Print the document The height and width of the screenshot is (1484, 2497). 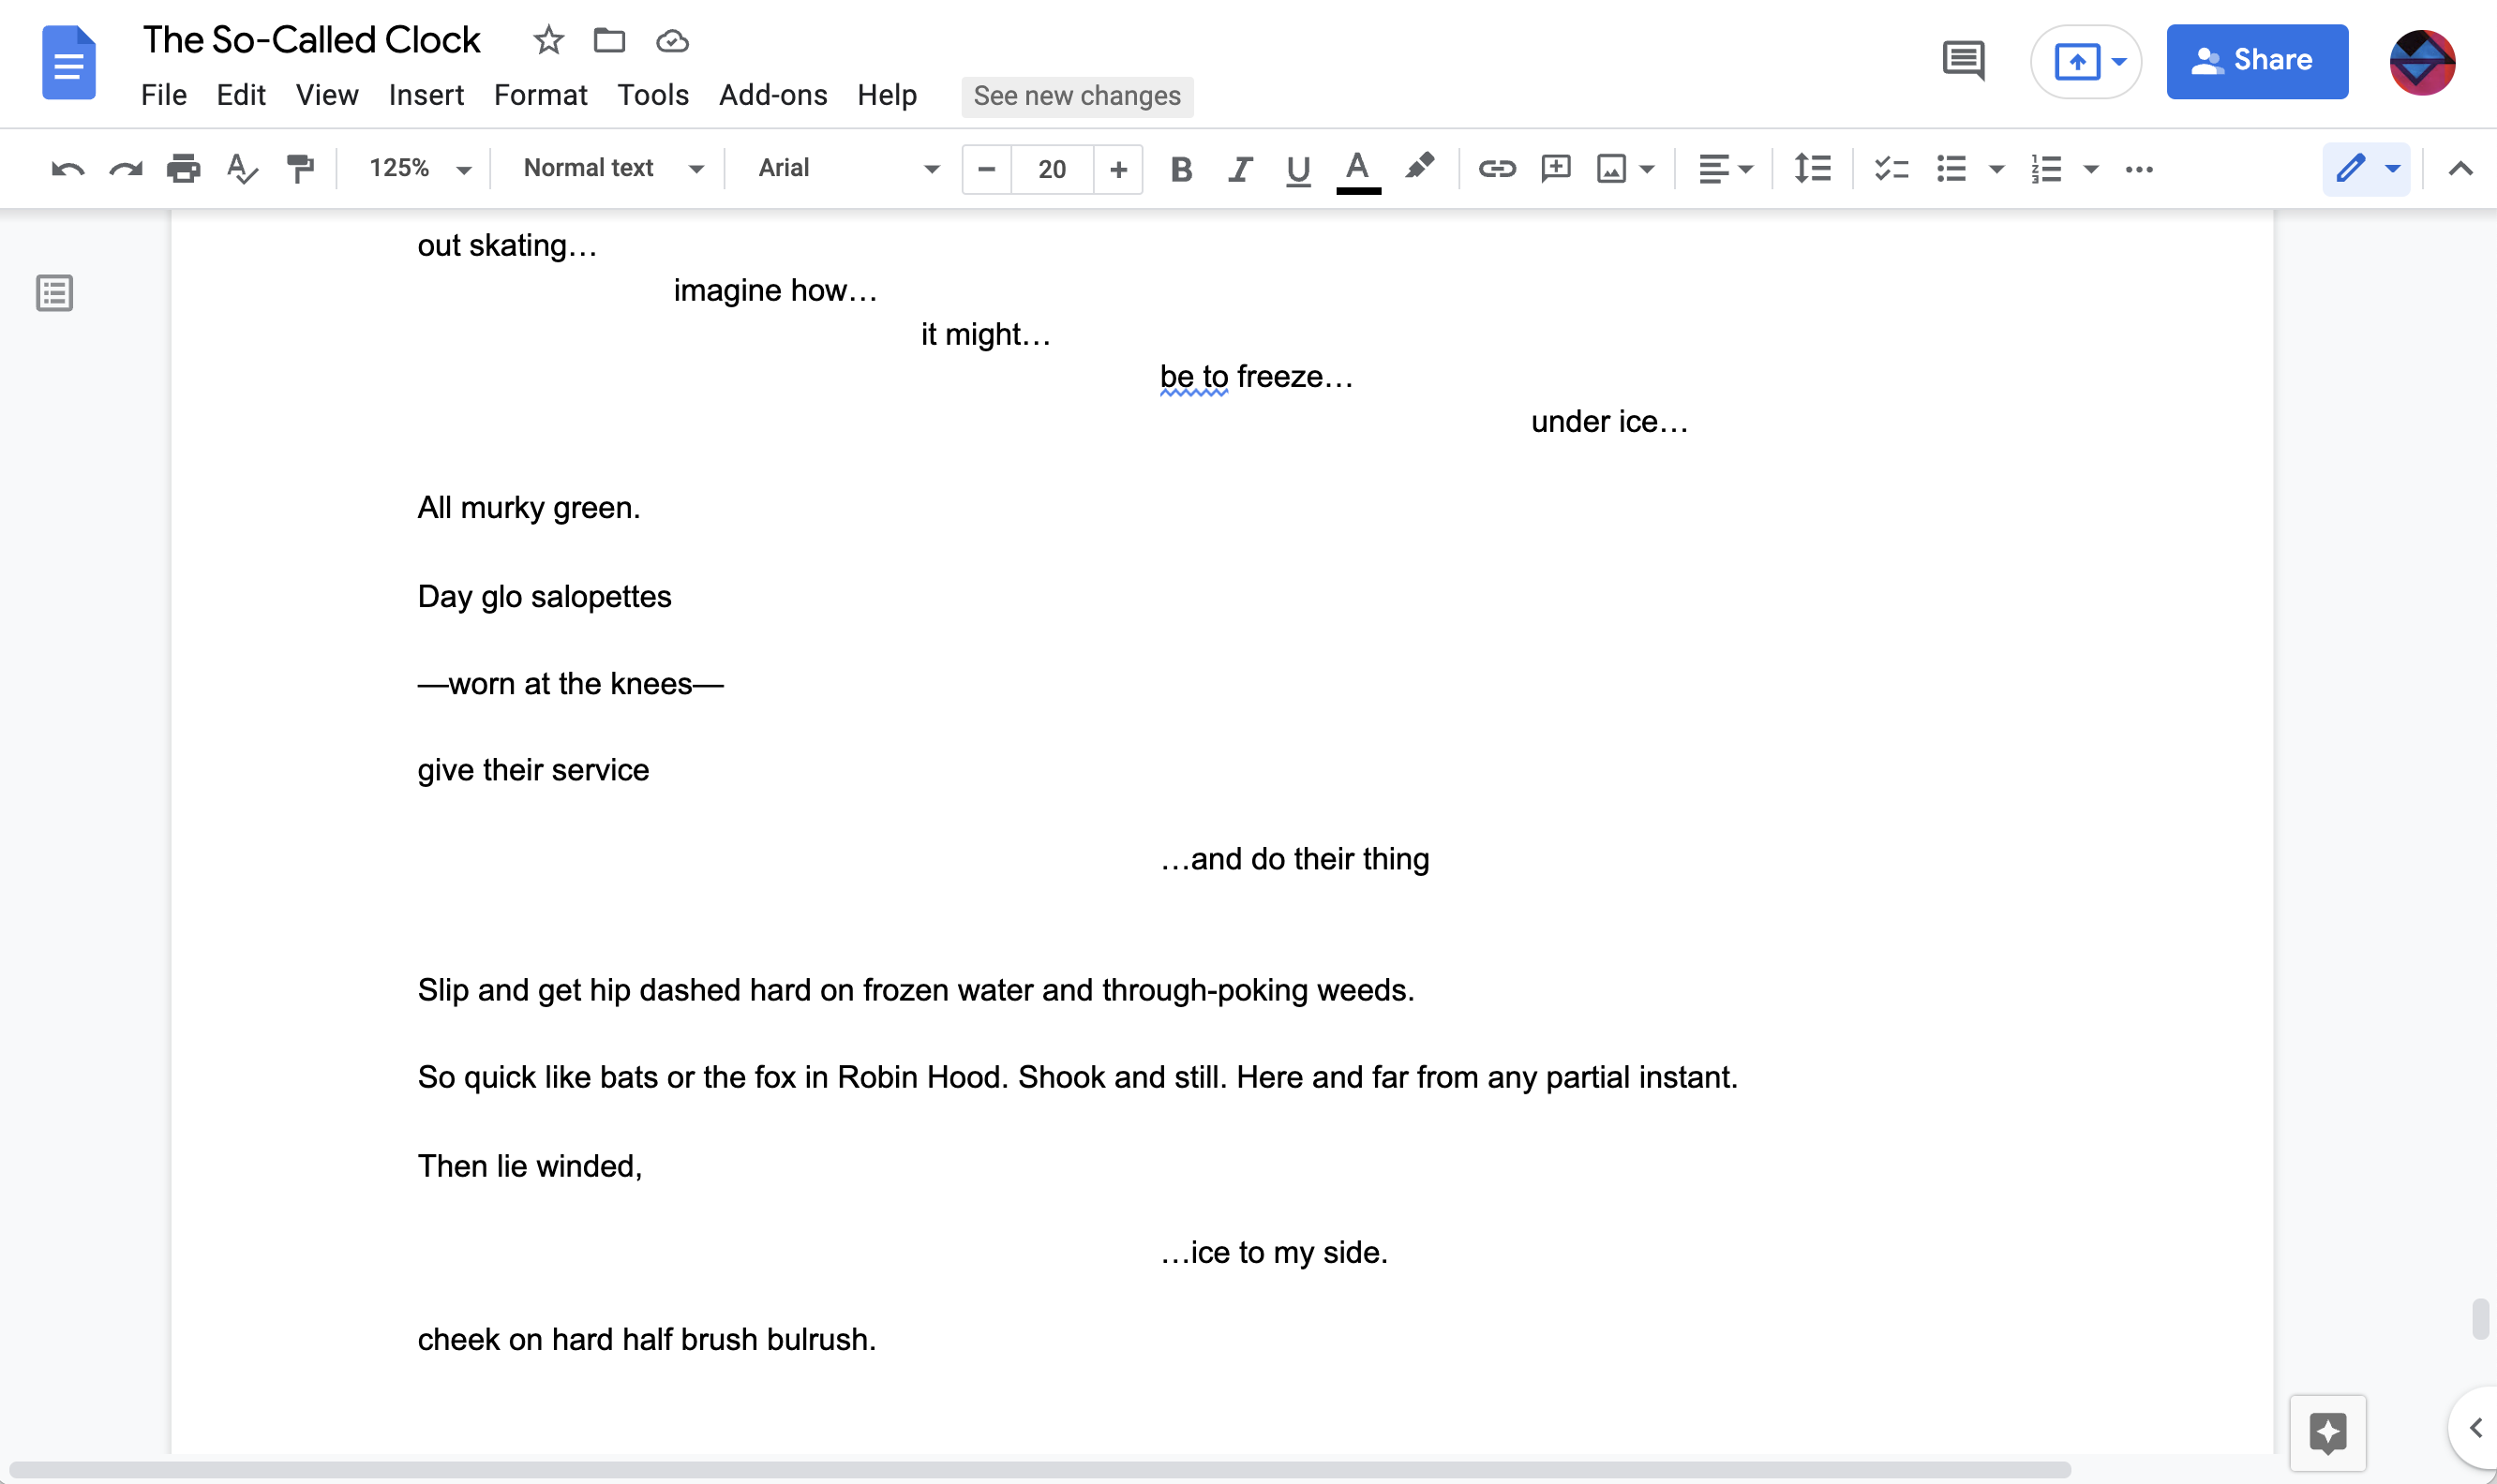tap(184, 169)
